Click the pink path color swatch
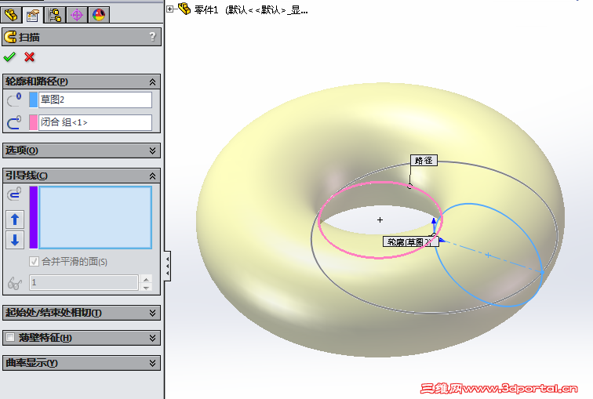The height and width of the screenshot is (399, 593). (x=33, y=122)
